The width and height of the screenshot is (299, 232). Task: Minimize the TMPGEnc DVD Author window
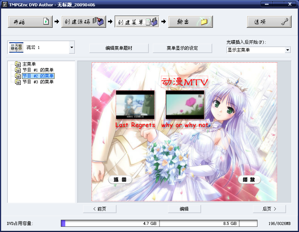267,4
